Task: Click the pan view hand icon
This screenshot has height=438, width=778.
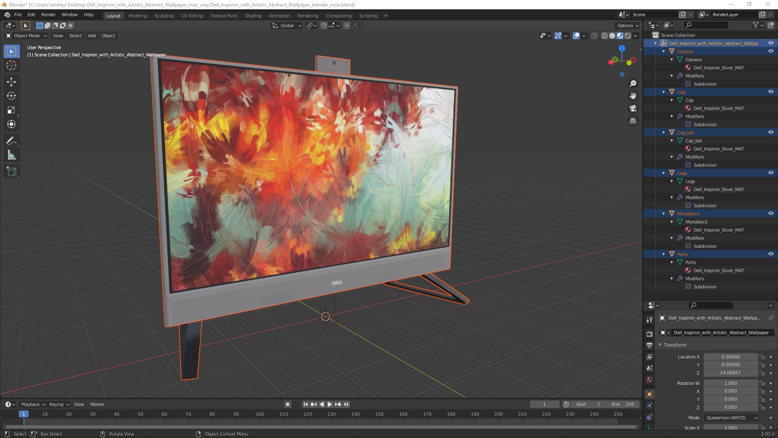Action: pyautogui.click(x=633, y=96)
